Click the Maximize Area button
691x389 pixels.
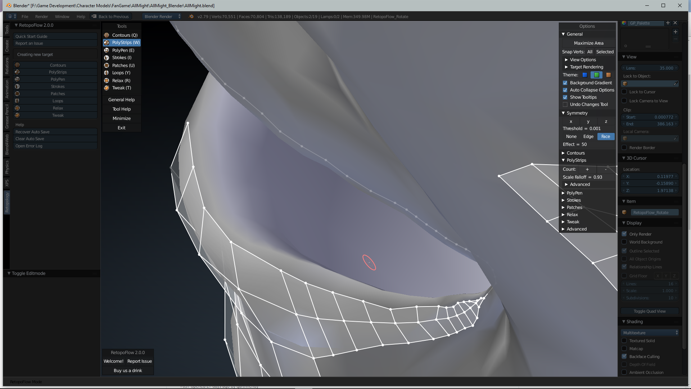pyautogui.click(x=588, y=43)
